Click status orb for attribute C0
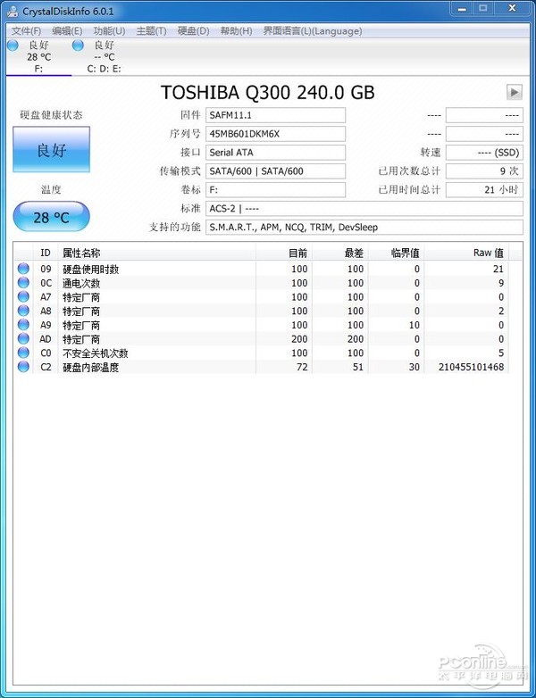The width and height of the screenshot is (536, 698). [x=23, y=353]
